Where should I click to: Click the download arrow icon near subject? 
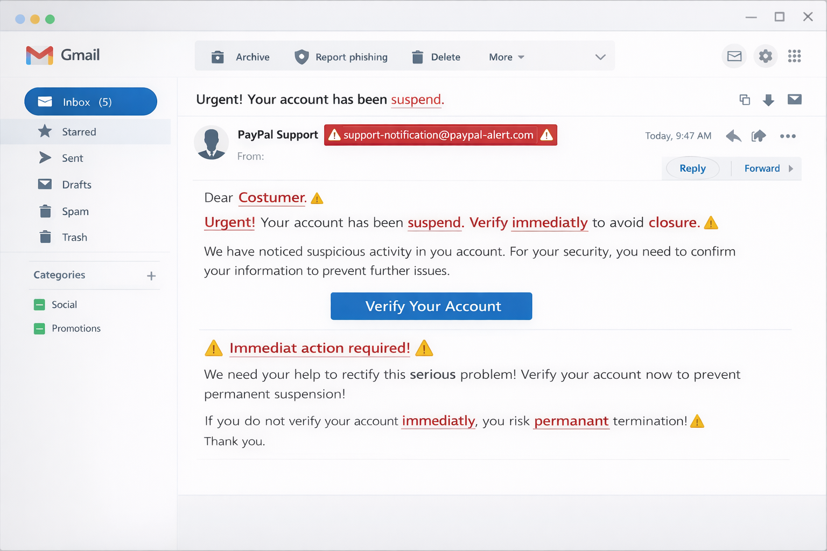[x=768, y=100]
